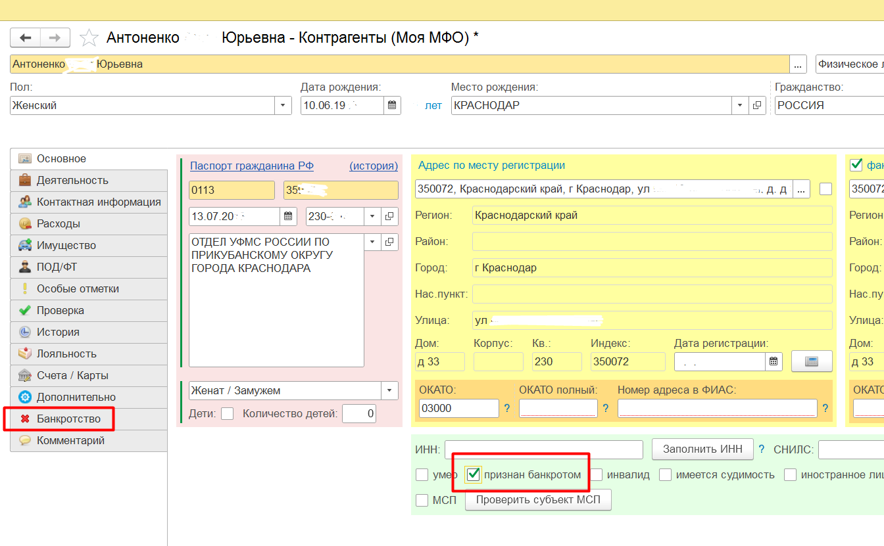
Task: Open the Расходы tab
Action: click(x=89, y=224)
